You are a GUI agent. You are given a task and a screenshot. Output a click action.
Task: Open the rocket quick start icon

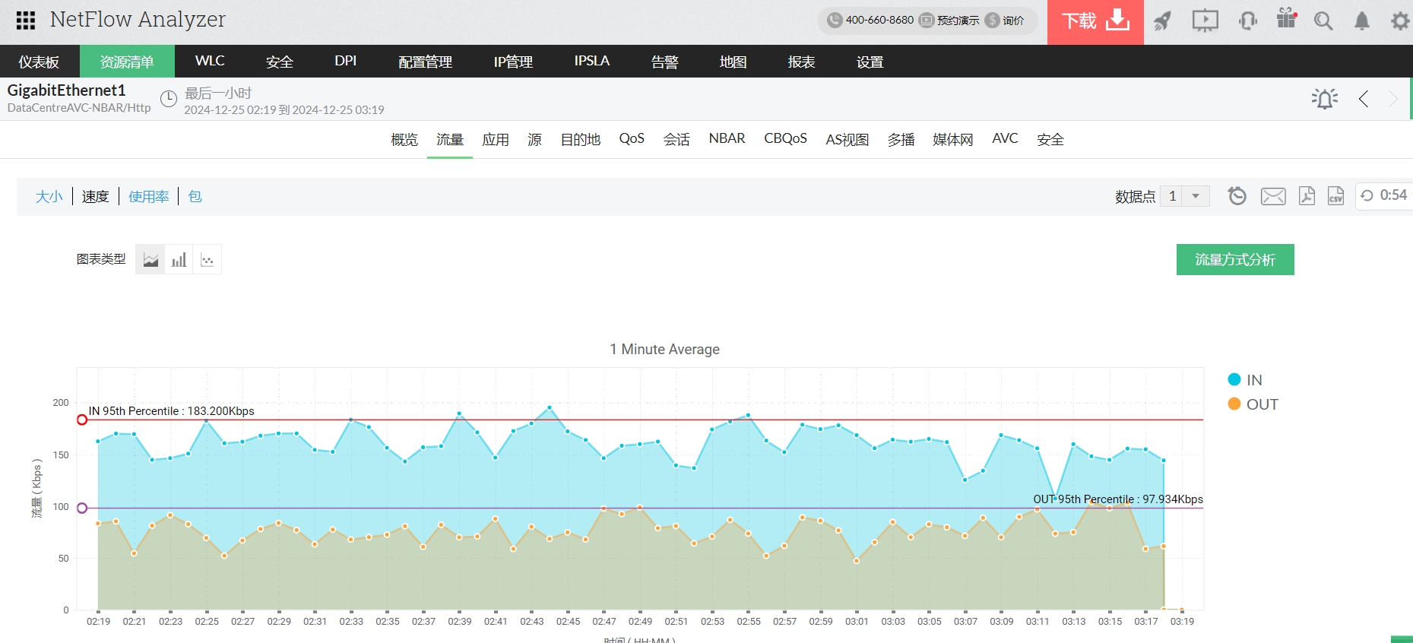[1162, 21]
